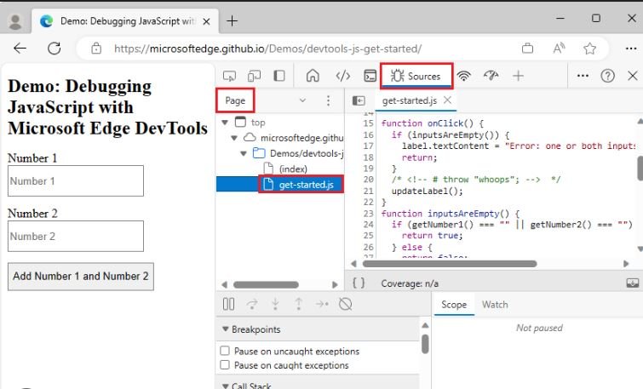Click the profile avatar icon
The height and width of the screenshot is (389, 643).
pos(15,22)
